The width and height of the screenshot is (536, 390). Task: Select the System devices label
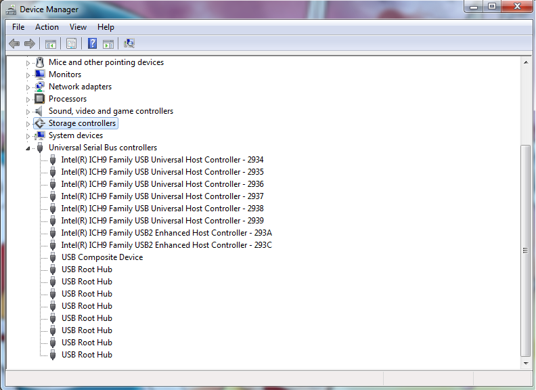coord(76,135)
